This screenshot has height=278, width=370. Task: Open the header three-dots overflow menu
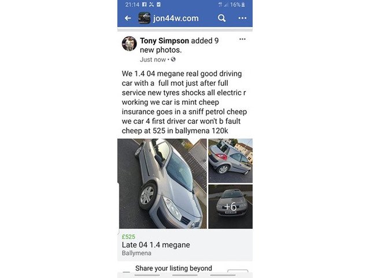[x=242, y=18]
